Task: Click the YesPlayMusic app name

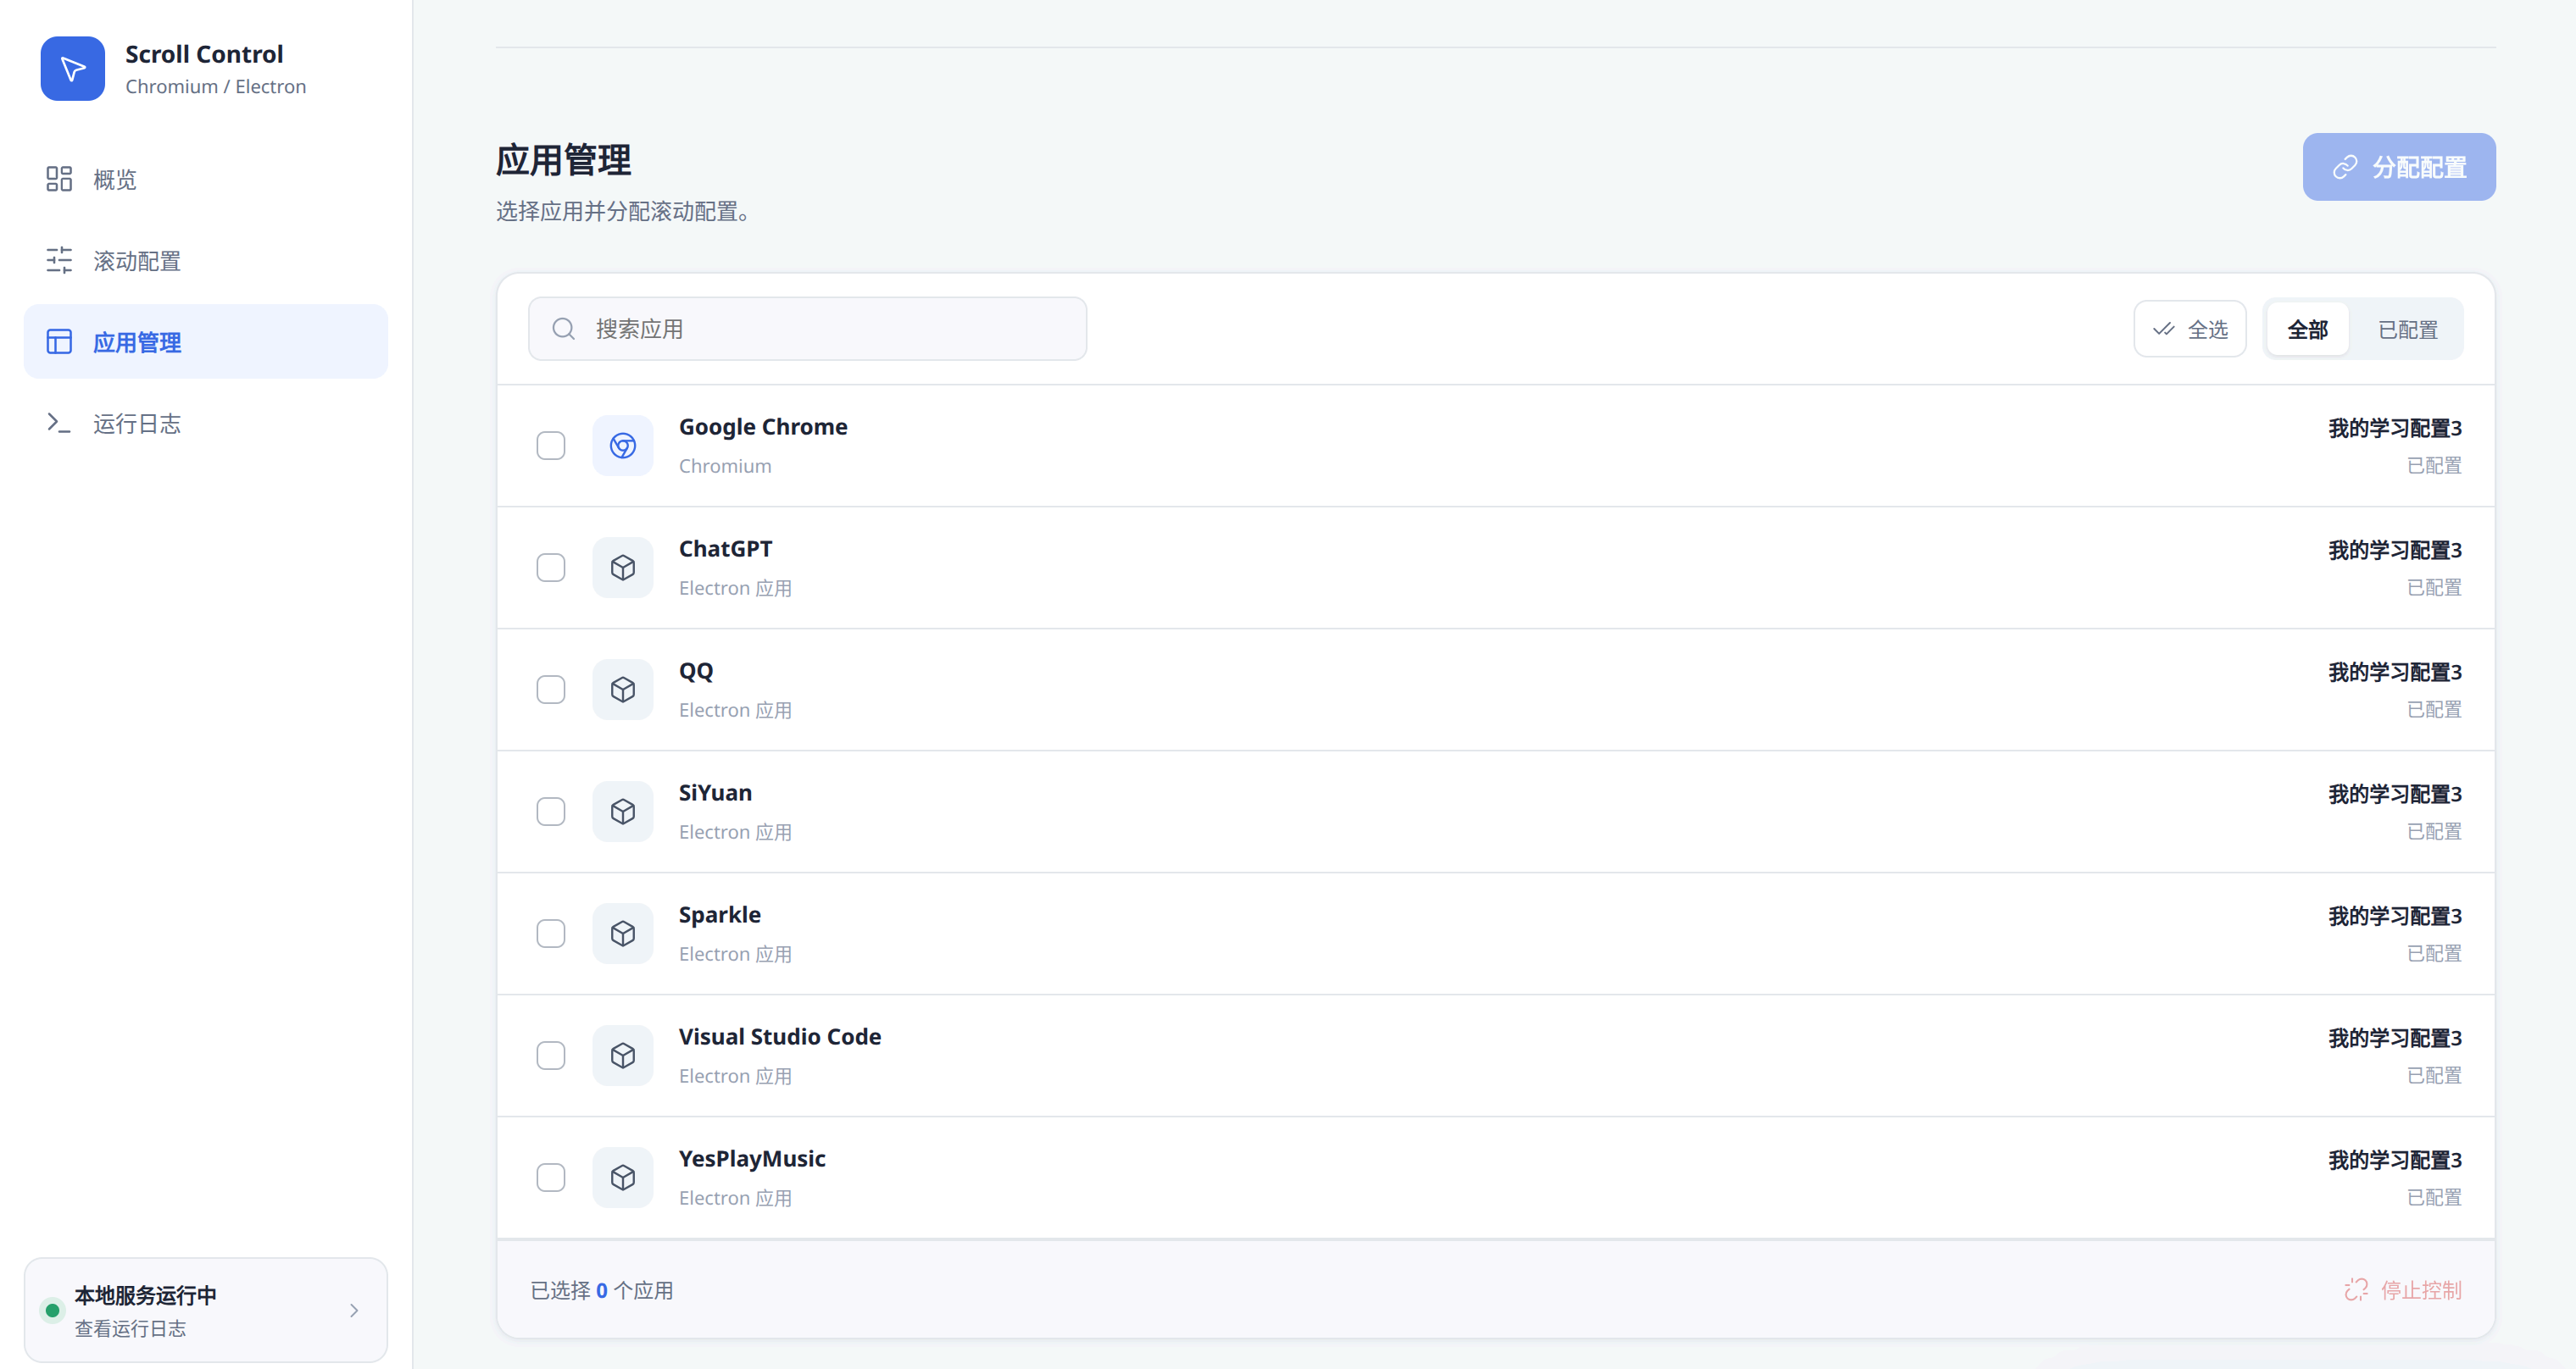Action: coord(752,1158)
